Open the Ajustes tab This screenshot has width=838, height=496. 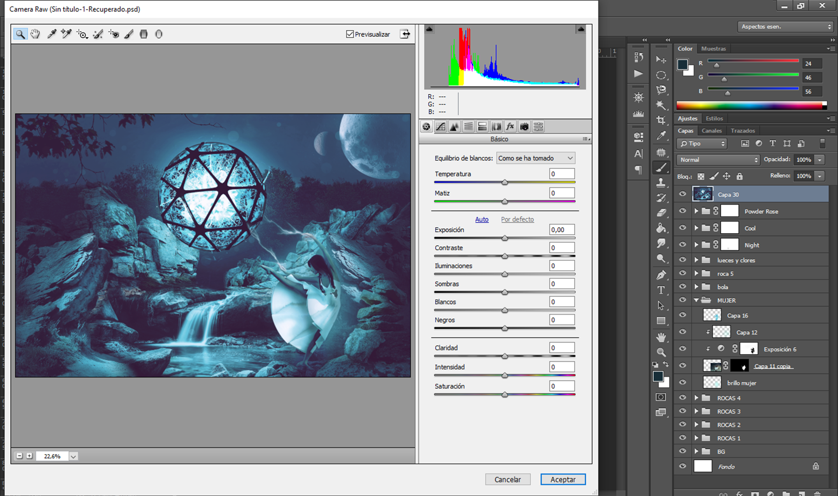click(688, 118)
